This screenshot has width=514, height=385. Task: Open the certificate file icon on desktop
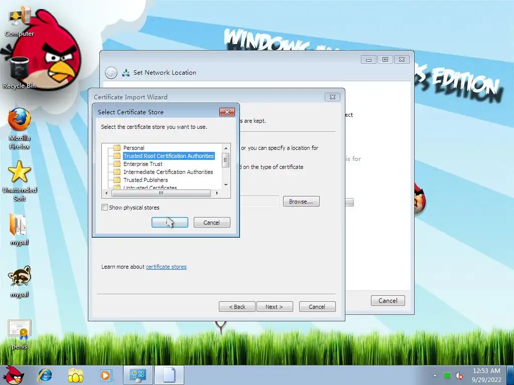[20, 334]
